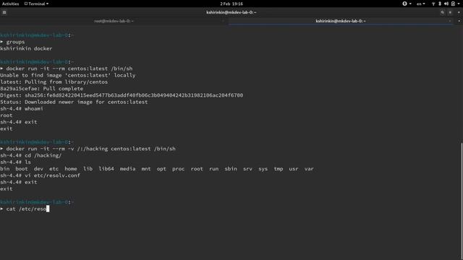Image resolution: width=463 pixels, height=260 pixels.
Task: Click 'proc' in the ls output
Action: 178,169
